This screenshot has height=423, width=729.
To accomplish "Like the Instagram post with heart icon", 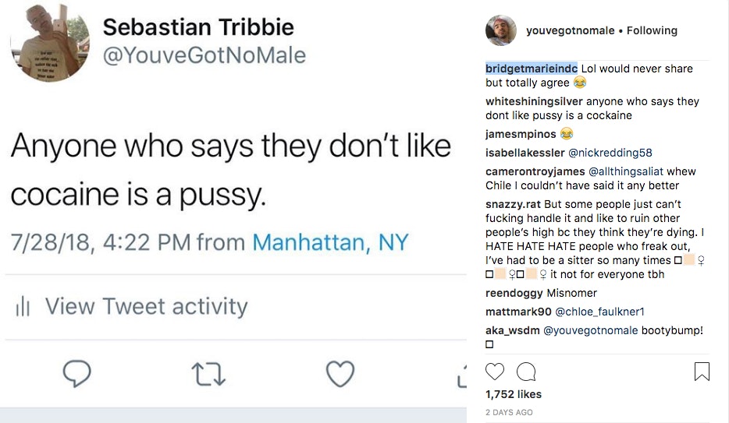I will coord(495,372).
